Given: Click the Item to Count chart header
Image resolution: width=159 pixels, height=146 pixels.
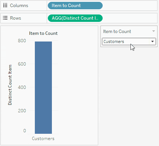Looking at the screenshot, I should (43, 33).
